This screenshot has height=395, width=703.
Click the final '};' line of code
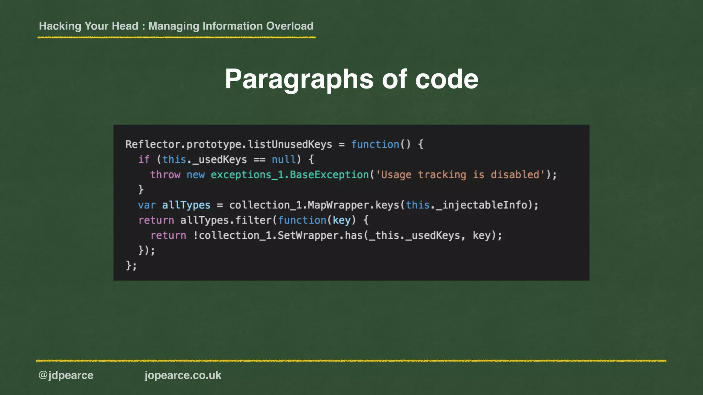131,265
